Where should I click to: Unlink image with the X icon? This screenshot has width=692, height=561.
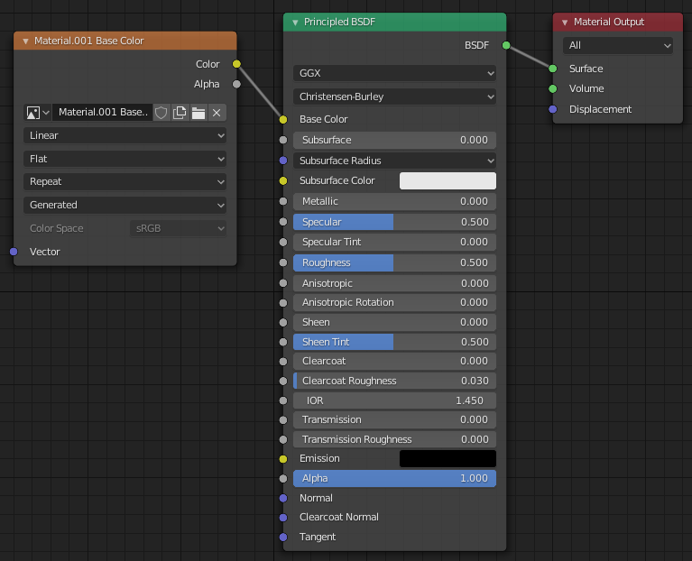pos(217,113)
